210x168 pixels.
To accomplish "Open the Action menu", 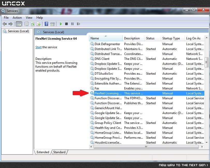I will [x=17, y=18].
